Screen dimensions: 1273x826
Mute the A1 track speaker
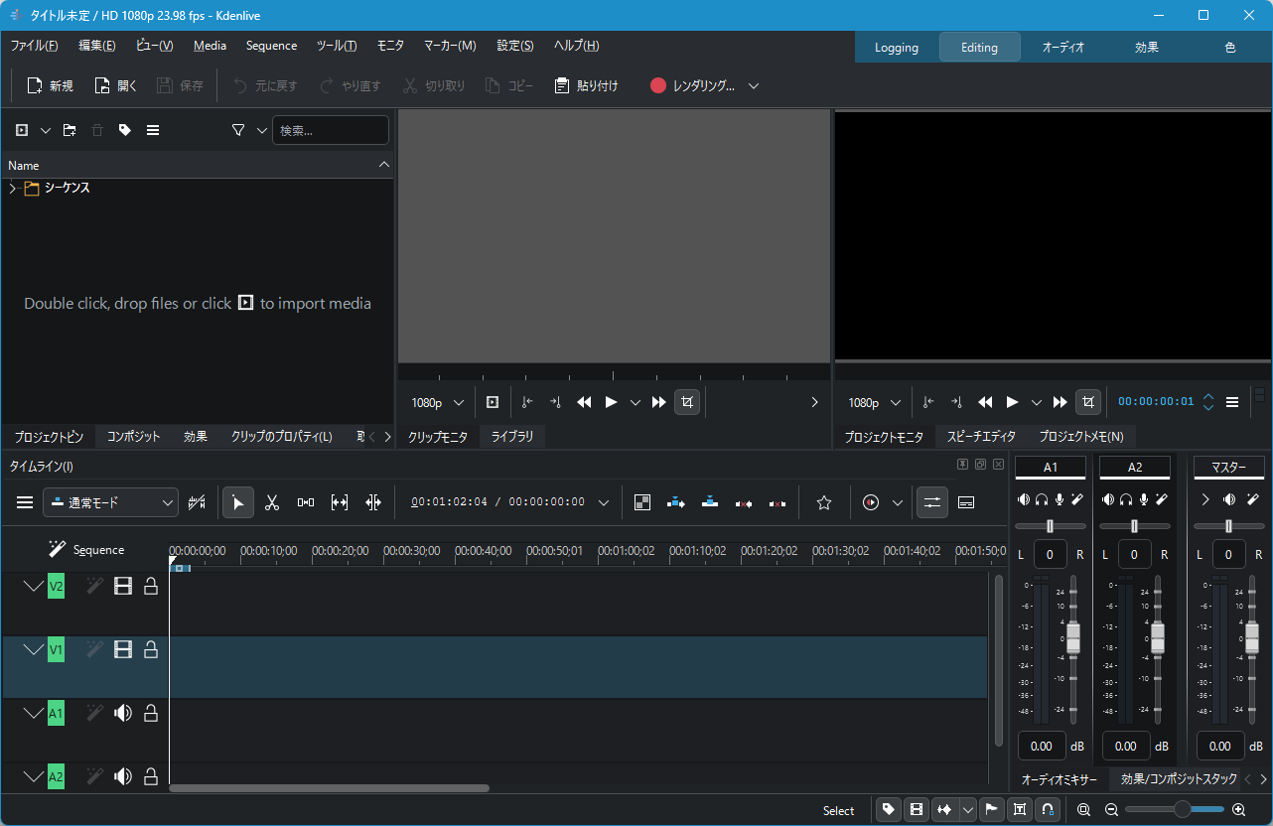click(123, 713)
